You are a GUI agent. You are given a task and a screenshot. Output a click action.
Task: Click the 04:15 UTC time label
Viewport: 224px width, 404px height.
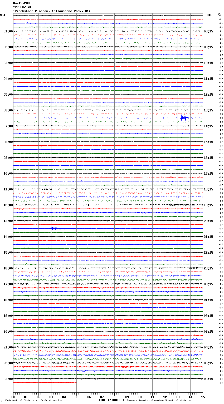(208, 347)
